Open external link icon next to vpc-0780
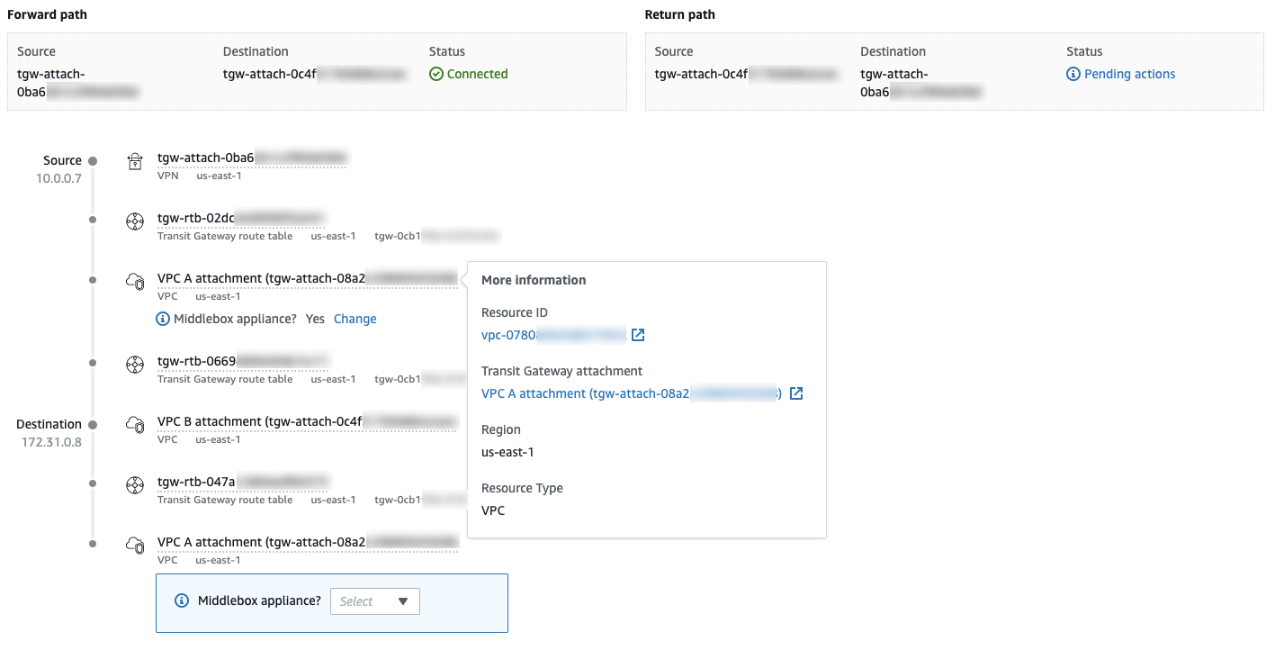 click(x=638, y=336)
